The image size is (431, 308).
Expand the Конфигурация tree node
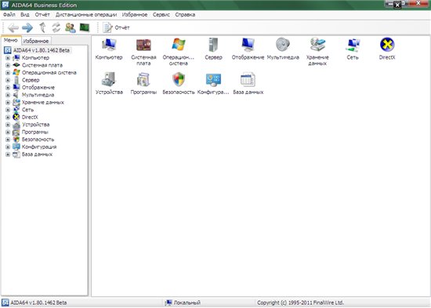tap(8, 147)
